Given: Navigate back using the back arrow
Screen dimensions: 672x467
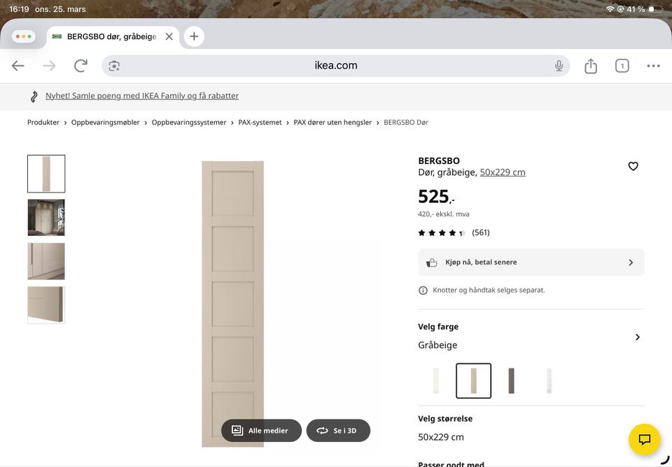Looking at the screenshot, I should tap(17, 65).
